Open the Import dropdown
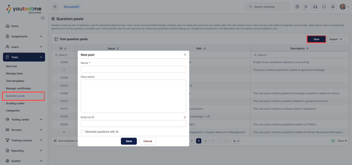 336,39
